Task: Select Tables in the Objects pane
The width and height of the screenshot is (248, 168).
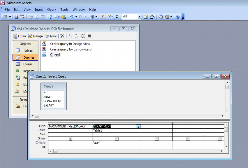Action: (28, 50)
